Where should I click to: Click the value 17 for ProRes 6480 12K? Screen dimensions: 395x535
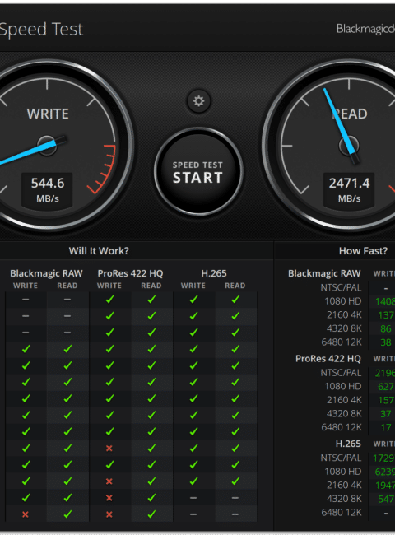click(386, 427)
